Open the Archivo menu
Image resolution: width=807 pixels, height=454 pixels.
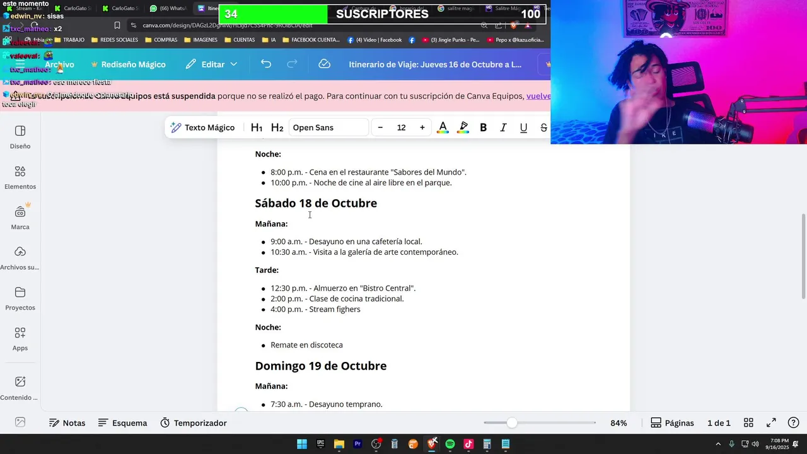pos(59,64)
